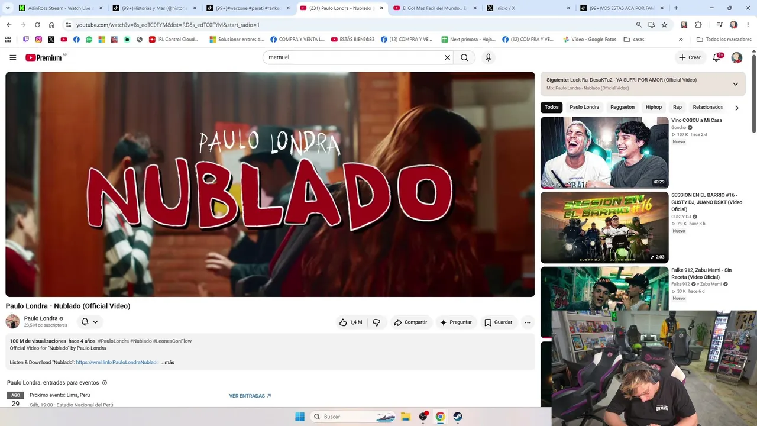This screenshot has width=757, height=426.
Task: Open the Chrome apps grid in bookmarks bar
Action: coord(8,40)
